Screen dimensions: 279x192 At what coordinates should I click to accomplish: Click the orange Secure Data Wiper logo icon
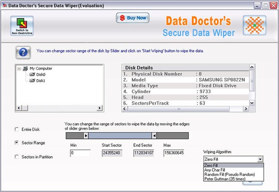tap(255, 25)
